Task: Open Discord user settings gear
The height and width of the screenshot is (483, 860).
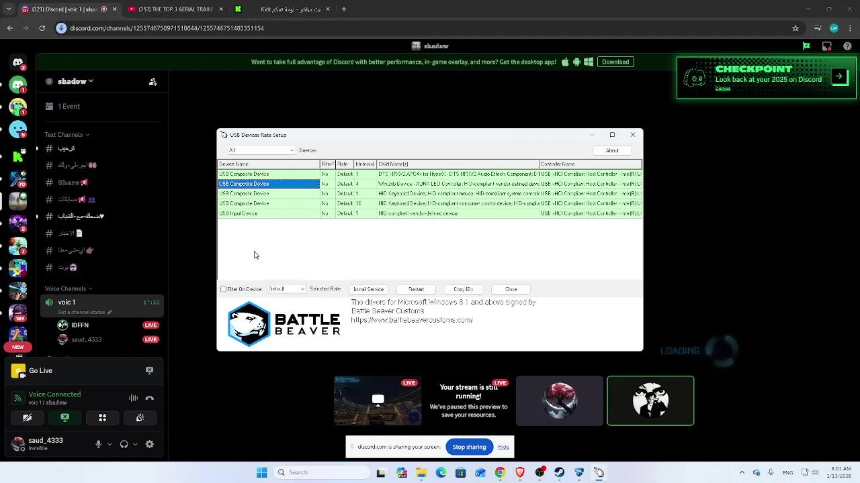Action: coord(149,444)
